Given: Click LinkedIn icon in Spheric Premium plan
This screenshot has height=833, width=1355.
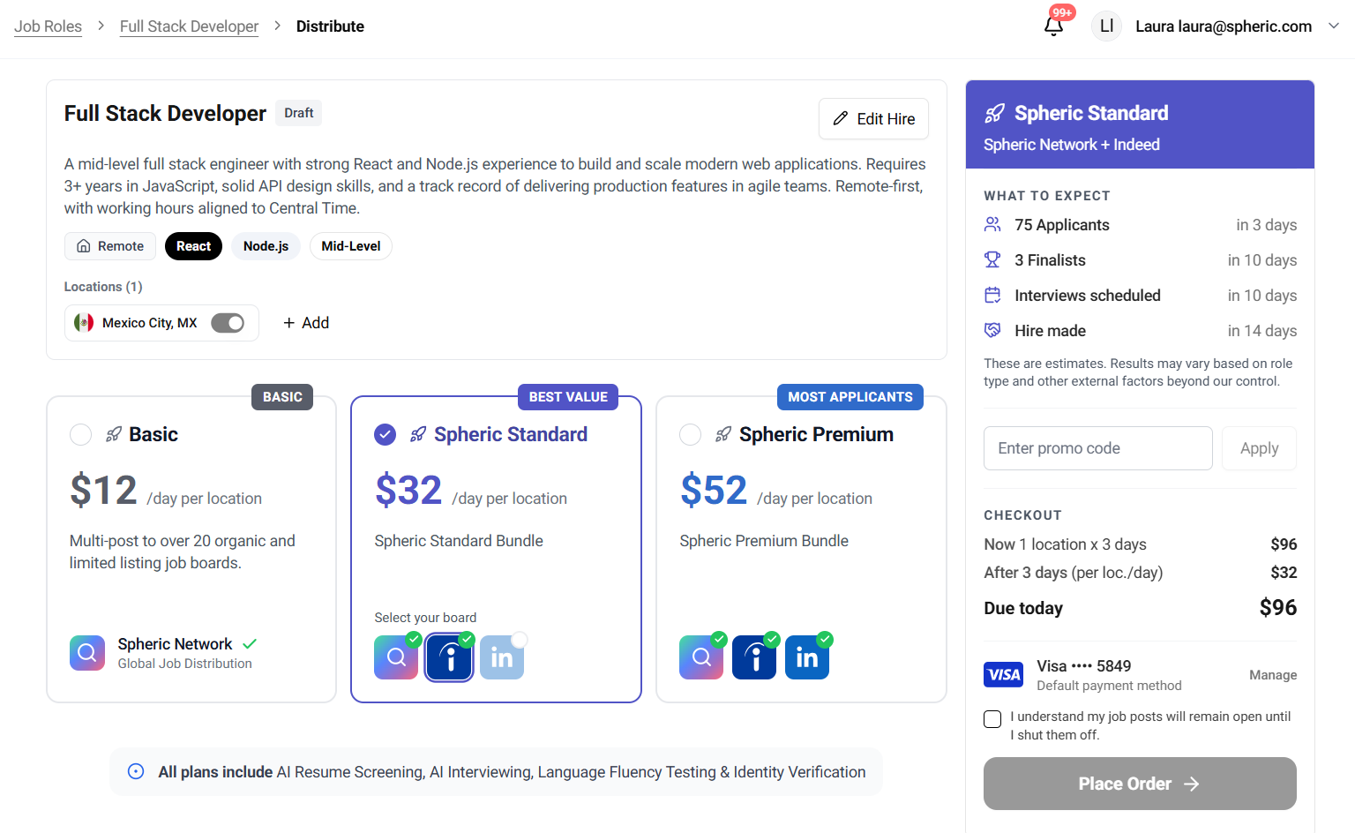Looking at the screenshot, I should 806,658.
